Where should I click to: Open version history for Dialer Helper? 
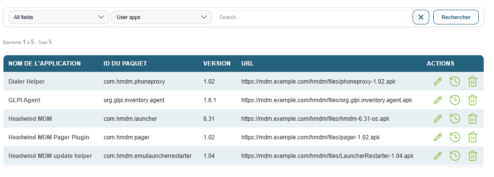pos(455,82)
